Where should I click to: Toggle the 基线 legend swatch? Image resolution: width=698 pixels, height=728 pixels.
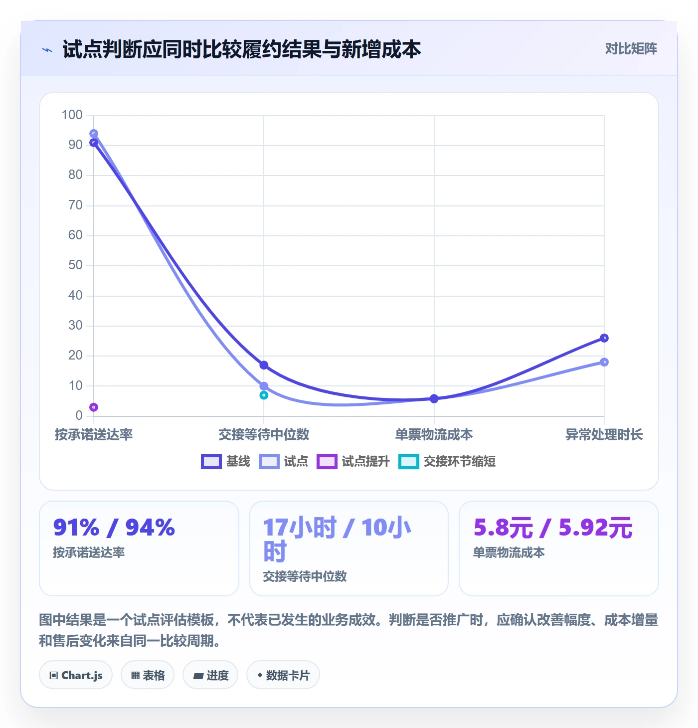tap(211, 462)
